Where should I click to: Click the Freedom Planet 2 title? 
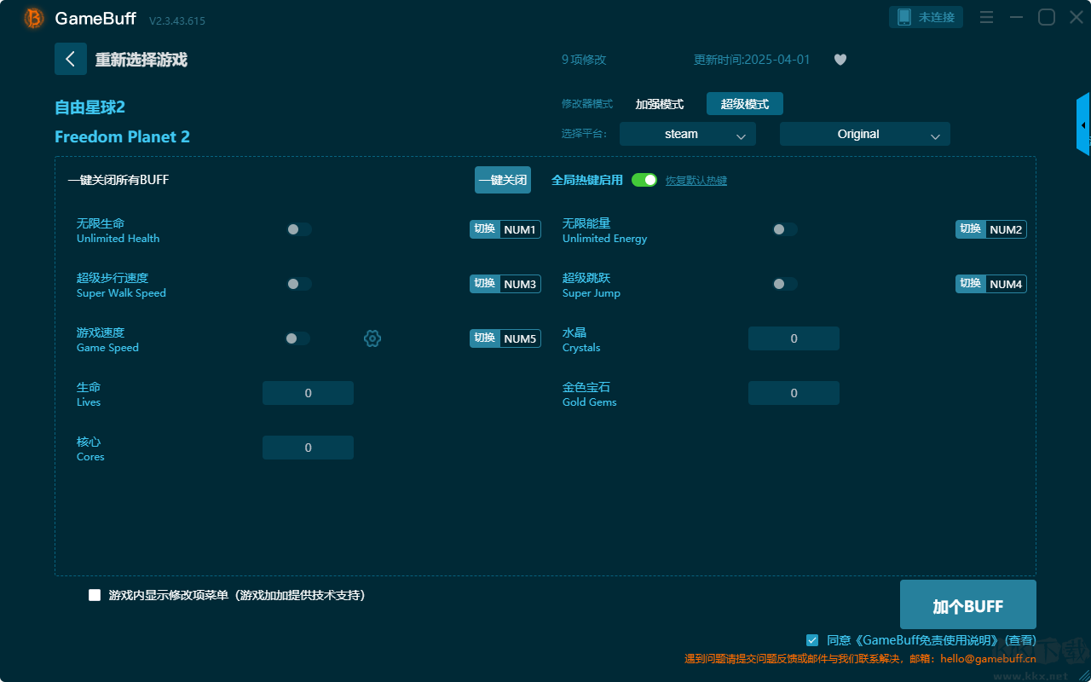122,136
